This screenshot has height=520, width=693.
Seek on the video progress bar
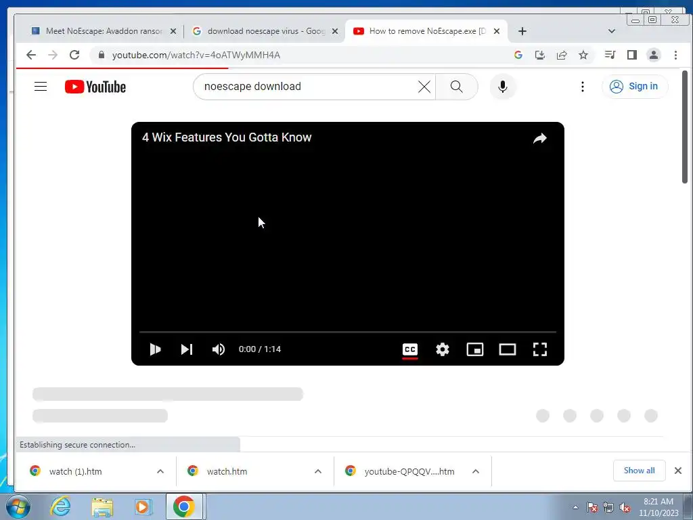point(348,332)
